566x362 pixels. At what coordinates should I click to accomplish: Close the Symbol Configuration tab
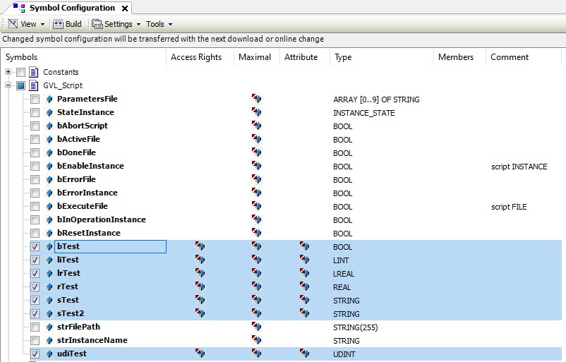coord(124,8)
